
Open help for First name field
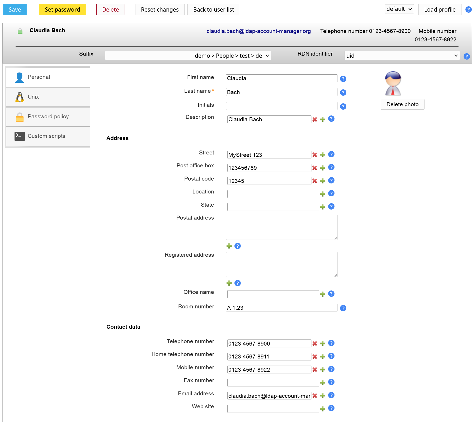[x=343, y=79]
